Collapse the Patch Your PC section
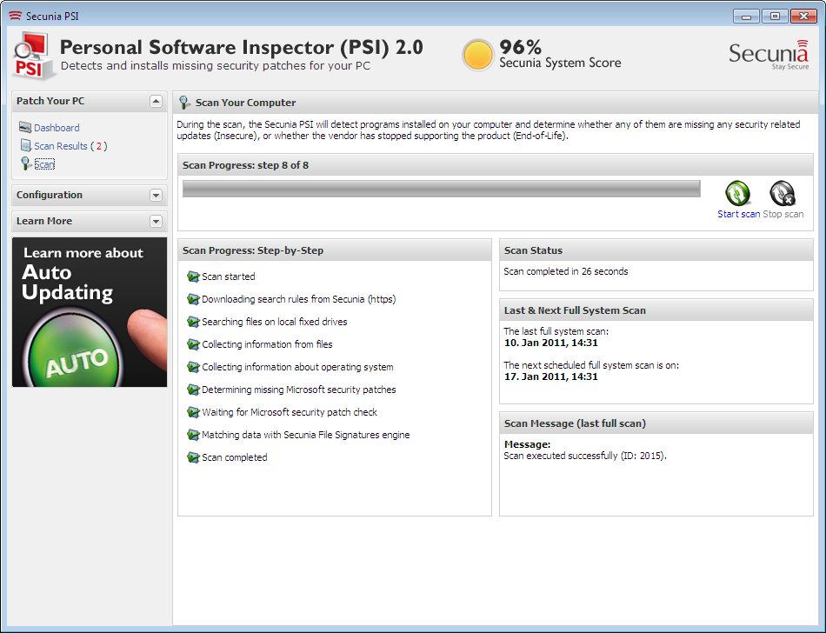Image resolution: width=826 pixels, height=633 pixels. [x=156, y=101]
